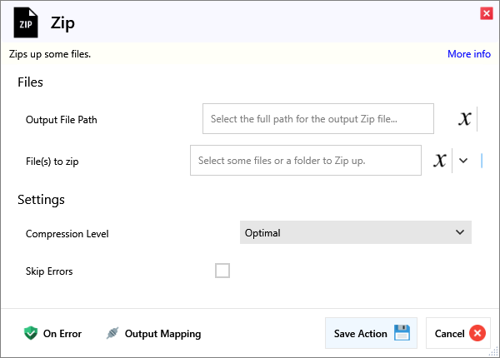Focus the Output File Path text field
The image size is (500, 358).
click(317, 119)
